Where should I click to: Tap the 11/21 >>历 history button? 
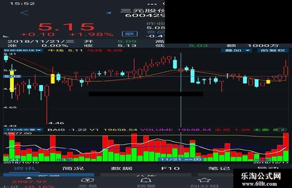click(x=181, y=159)
